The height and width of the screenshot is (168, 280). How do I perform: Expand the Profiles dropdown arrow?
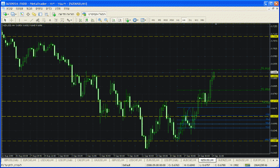coord(16,14)
